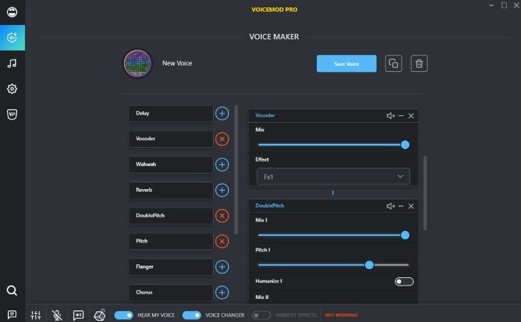
Task: Click the duplicate voice icon
Action: [393, 64]
